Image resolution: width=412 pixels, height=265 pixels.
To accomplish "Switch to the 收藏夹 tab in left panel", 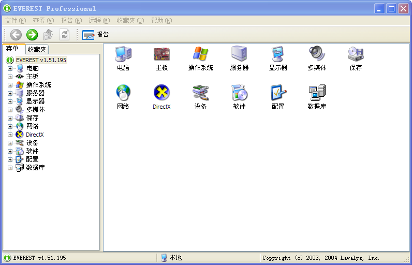I will tap(37, 49).
